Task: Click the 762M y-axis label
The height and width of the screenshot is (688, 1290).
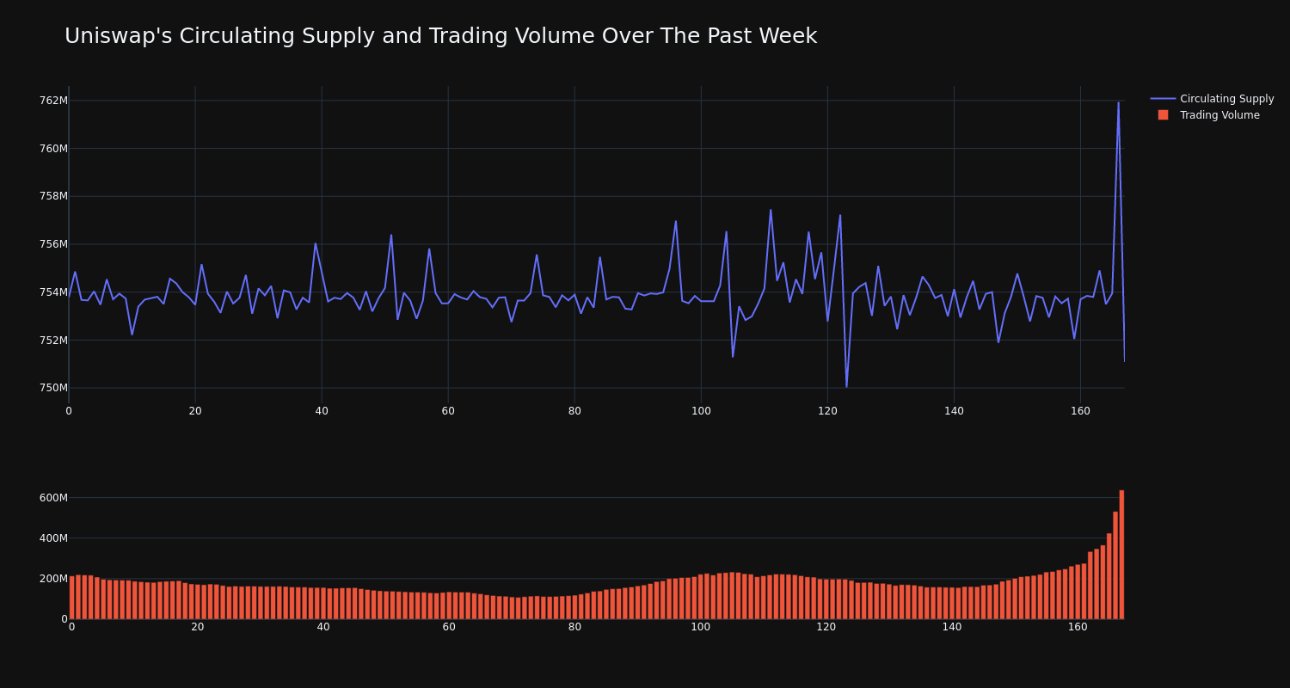Action: (53, 101)
